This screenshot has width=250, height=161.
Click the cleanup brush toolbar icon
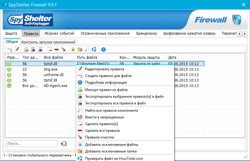[63, 49]
